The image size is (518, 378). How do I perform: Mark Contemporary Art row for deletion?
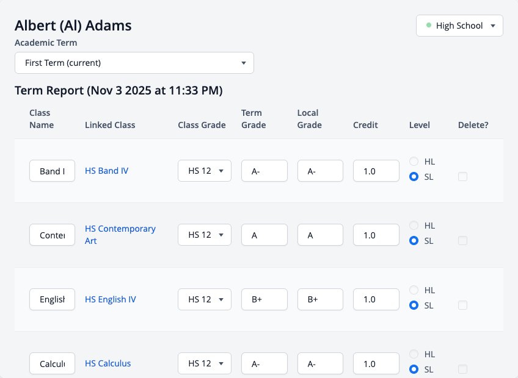pyautogui.click(x=462, y=240)
